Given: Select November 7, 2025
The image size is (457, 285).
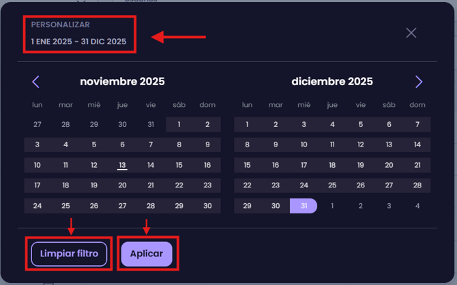Looking at the screenshot, I should [x=151, y=145].
